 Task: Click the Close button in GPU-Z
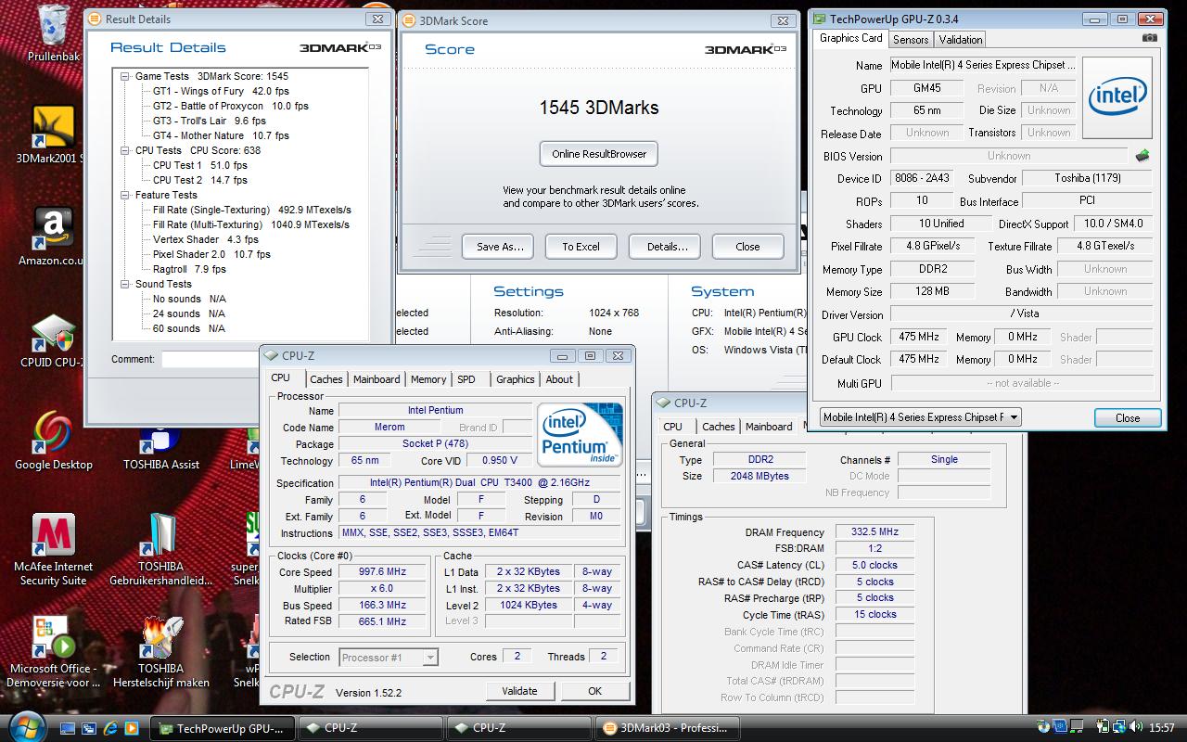(1128, 417)
